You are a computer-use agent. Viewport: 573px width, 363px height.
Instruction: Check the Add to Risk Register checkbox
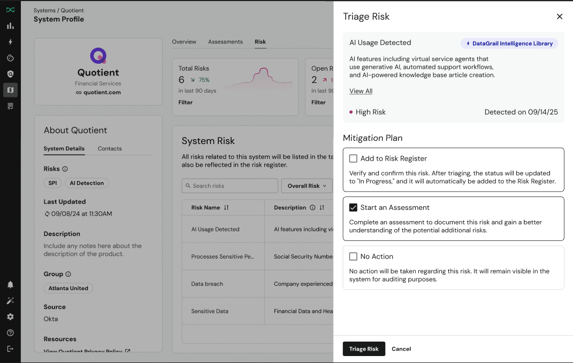[353, 158]
